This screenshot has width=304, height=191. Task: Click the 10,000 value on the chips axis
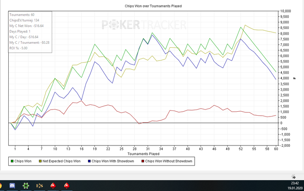pyautogui.click(x=286, y=11)
